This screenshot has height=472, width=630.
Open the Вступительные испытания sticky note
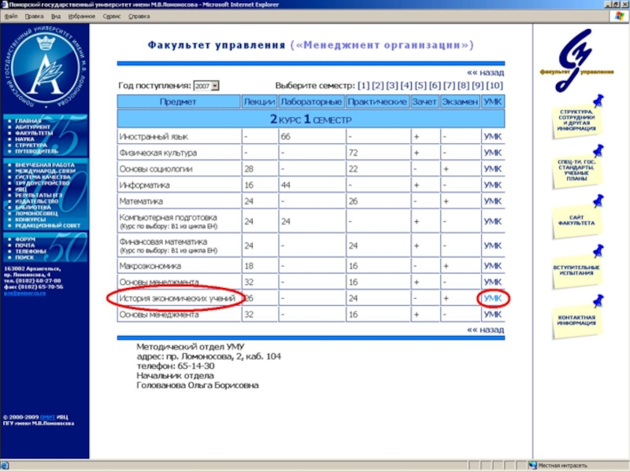(576, 270)
